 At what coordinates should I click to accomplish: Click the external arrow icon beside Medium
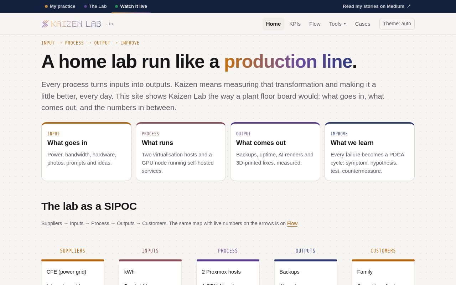tap(409, 6)
